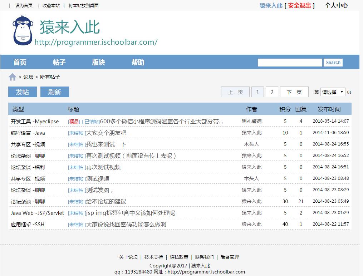363x276 pixels.
Task: Open the 帮助 navigation item
Action: coord(138,62)
